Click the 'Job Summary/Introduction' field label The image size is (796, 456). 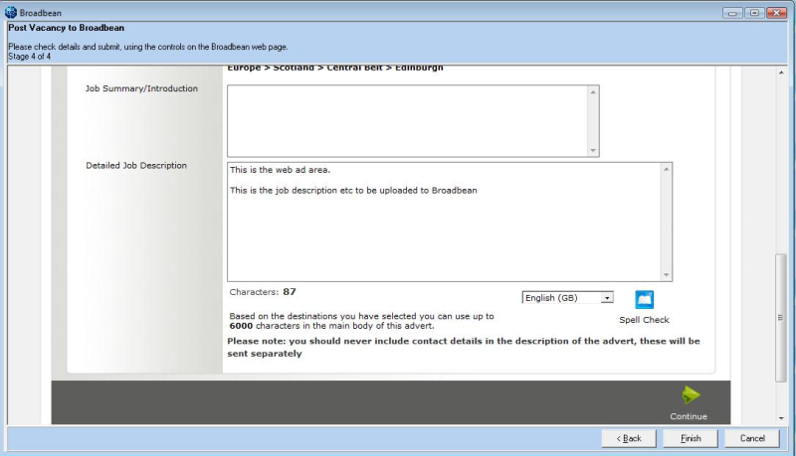[141, 88]
